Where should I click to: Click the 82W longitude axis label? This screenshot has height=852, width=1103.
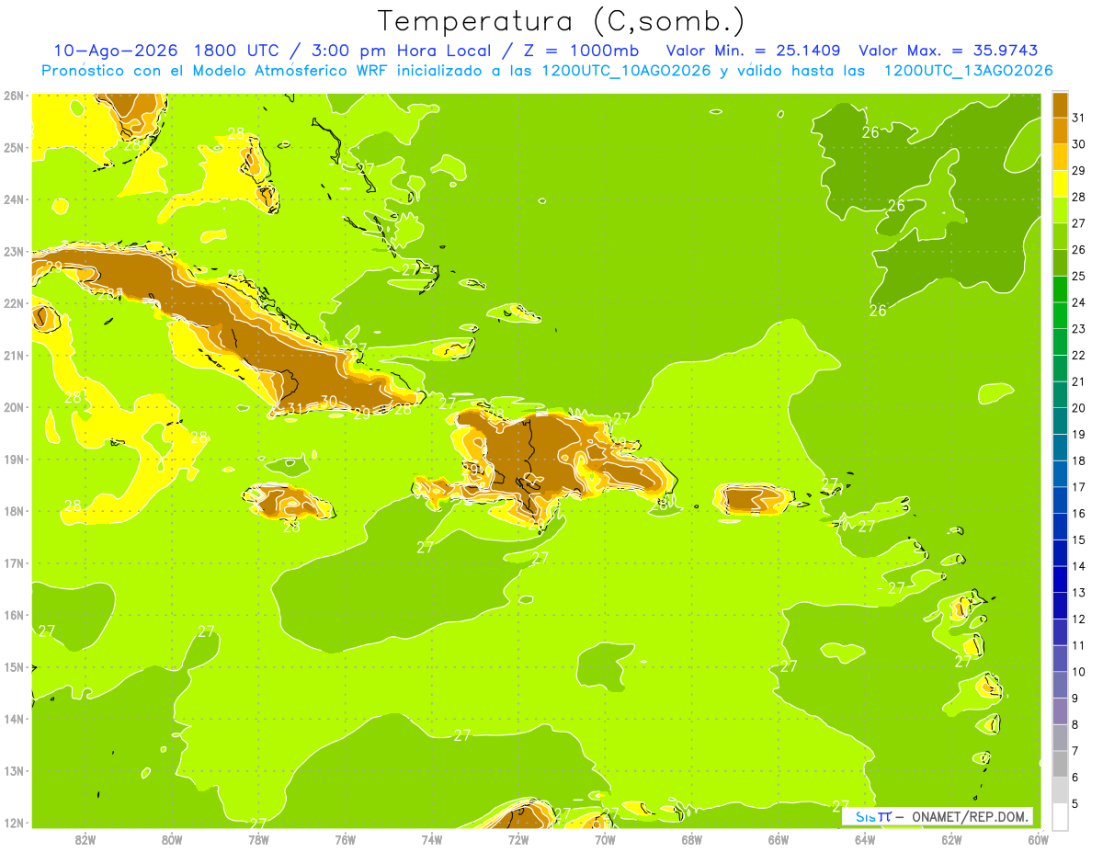point(85,839)
